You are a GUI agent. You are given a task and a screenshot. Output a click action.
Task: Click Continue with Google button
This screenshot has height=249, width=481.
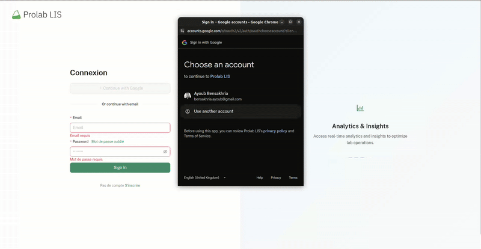(120, 88)
